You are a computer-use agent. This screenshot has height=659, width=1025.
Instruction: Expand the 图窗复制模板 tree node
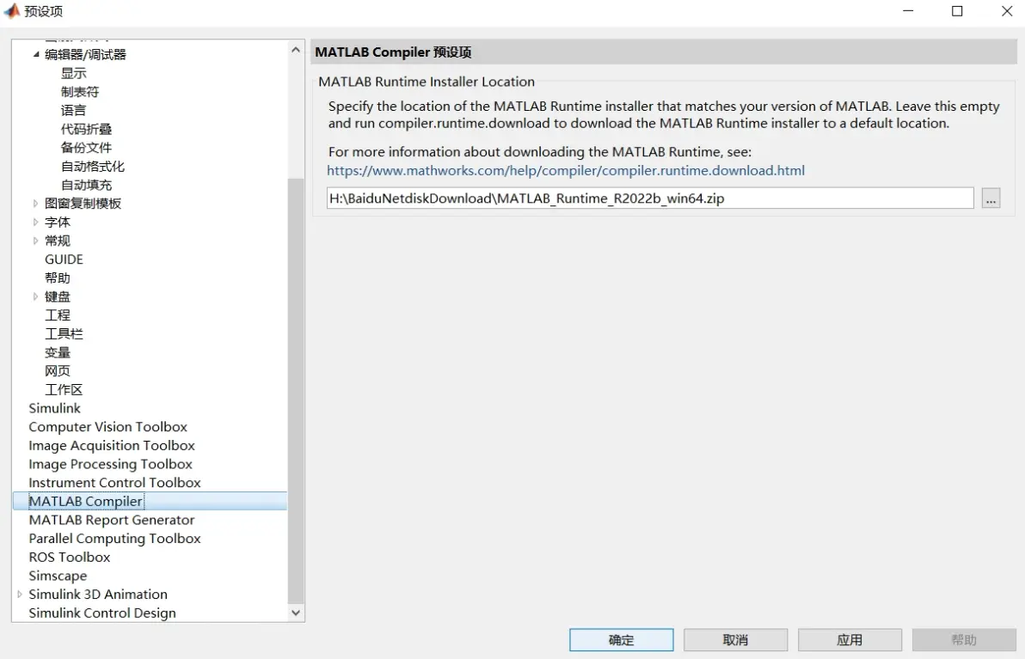(x=35, y=204)
